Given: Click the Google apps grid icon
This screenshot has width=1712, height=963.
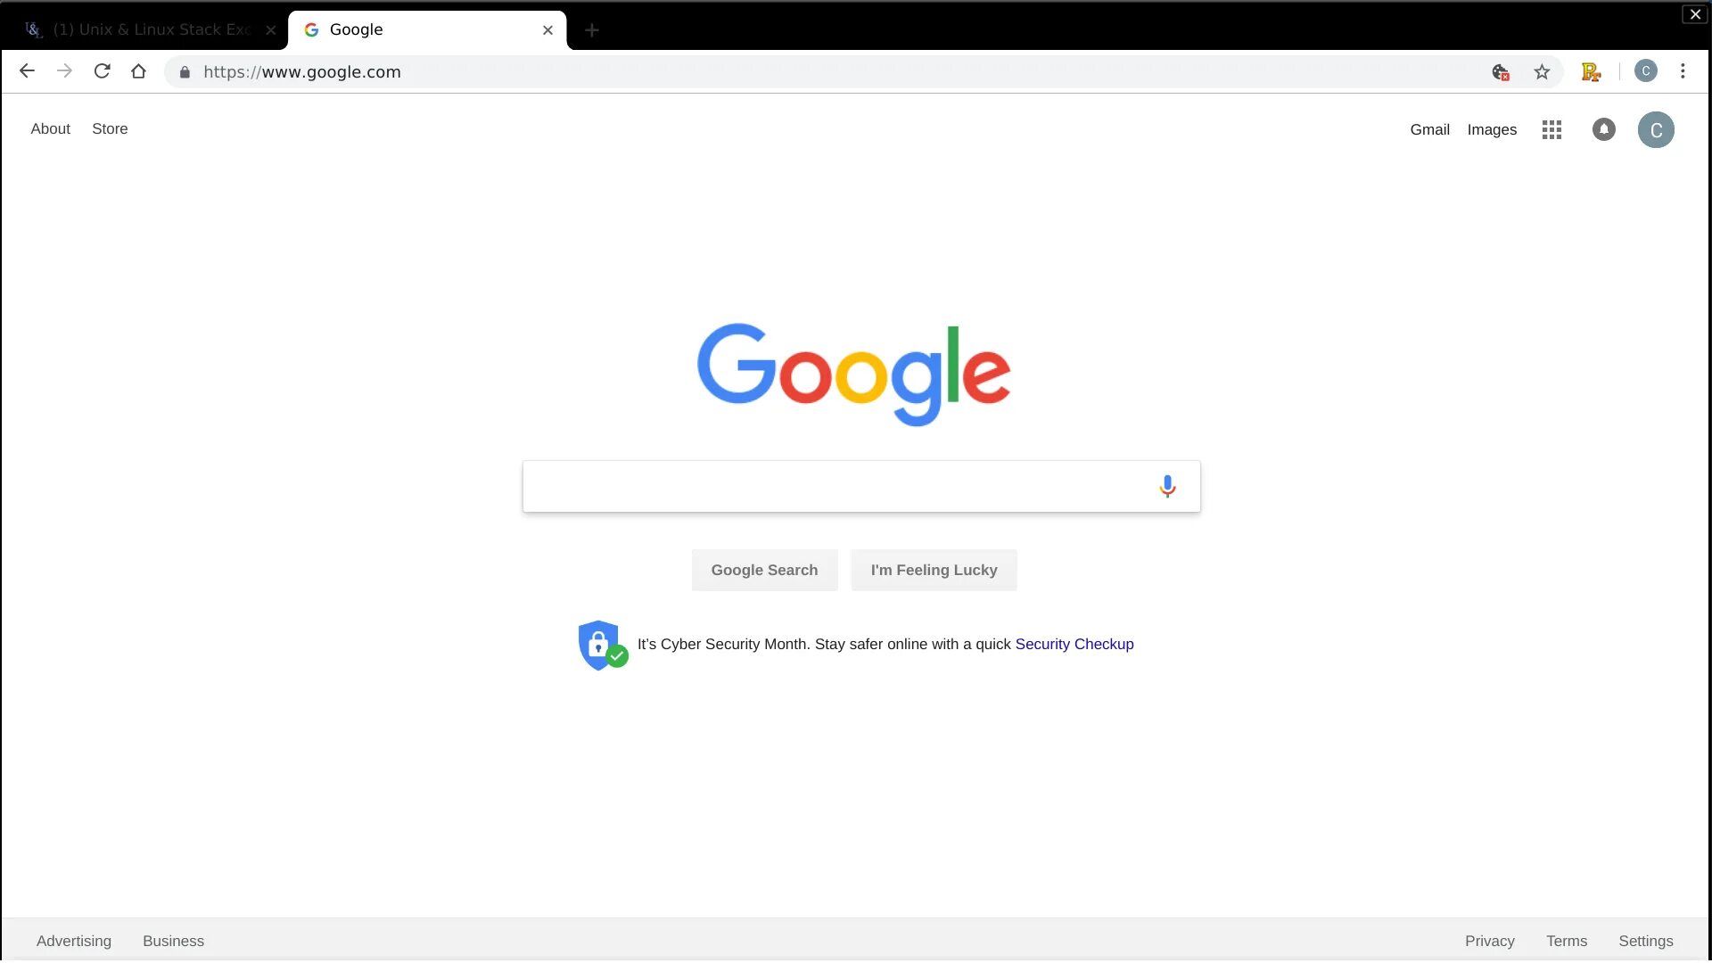Looking at the screenshot, I should [x=1551, y=129].
